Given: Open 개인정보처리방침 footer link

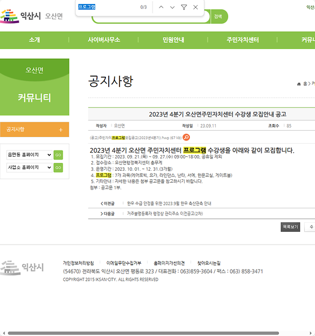Looking at the screenshot, I should 78,263.
